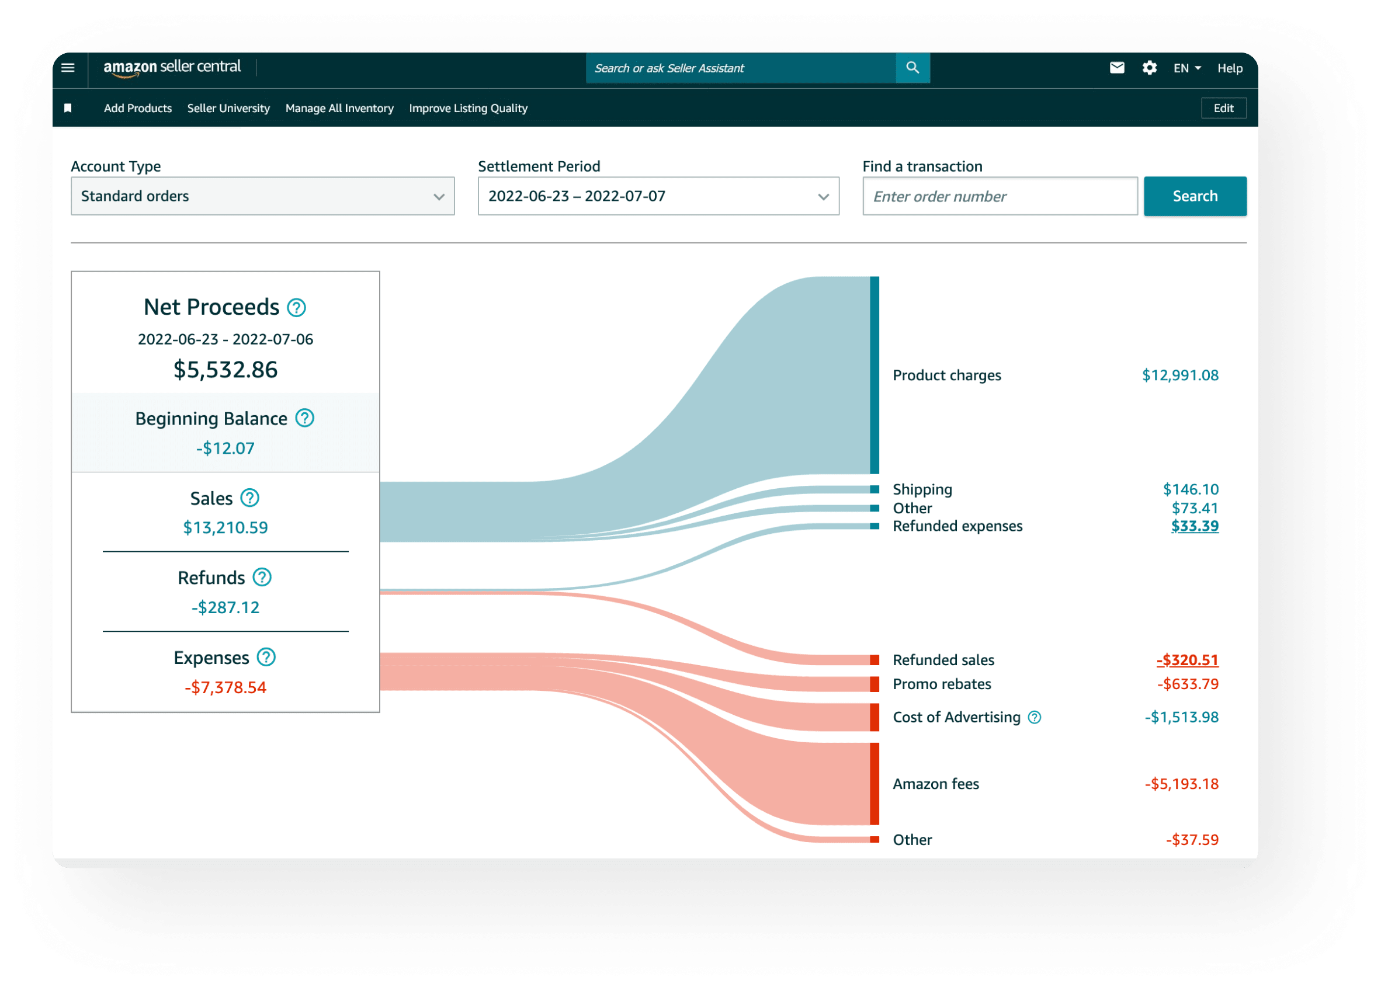Click the Promo rebates label
This screenshot has height=991, width=1381.
pos(942,684)
